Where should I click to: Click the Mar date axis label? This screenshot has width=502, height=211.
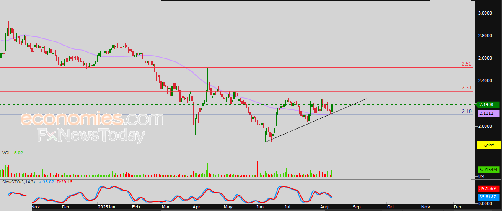(x=166, y=207)
